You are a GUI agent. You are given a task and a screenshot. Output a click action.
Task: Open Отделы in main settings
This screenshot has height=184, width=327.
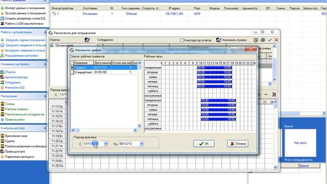click(10, 72)
